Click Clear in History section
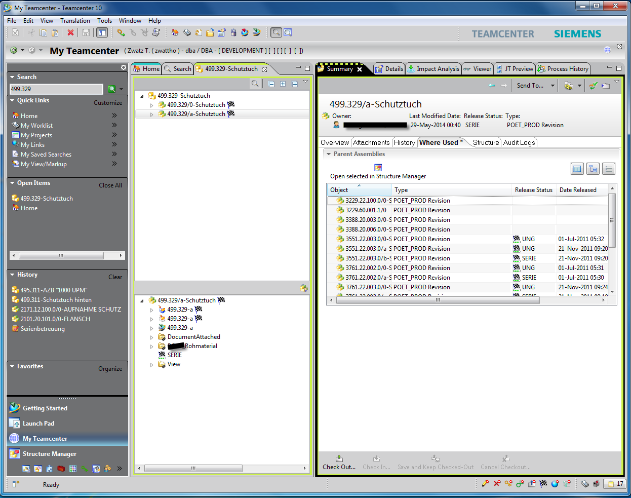Screen dimensions: 631x498 point(115,277)
